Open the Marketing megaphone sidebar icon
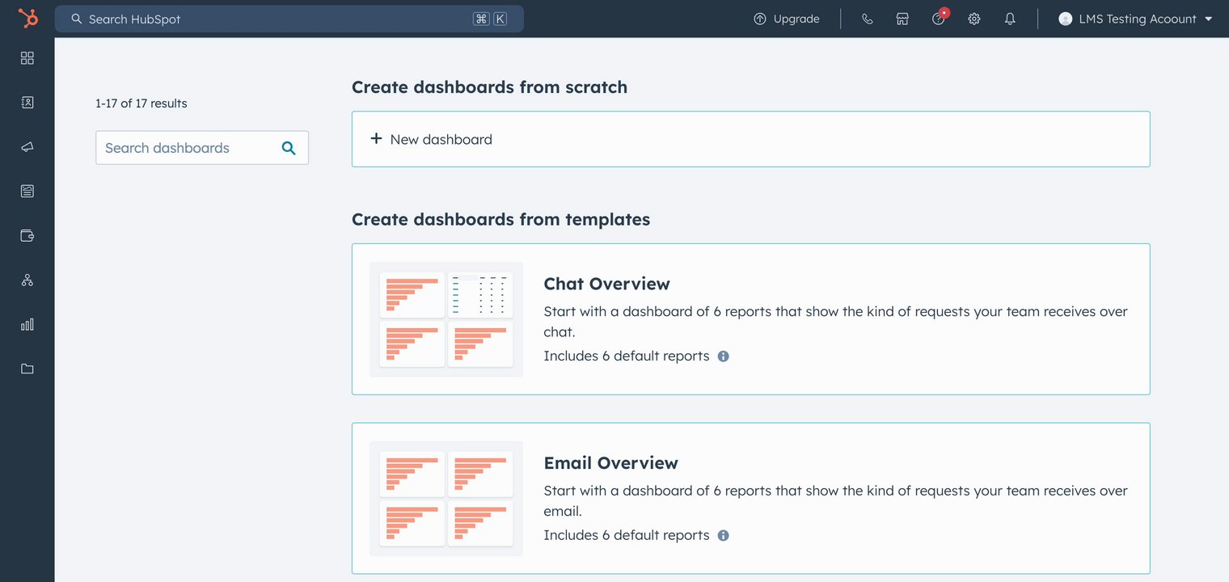This screenshot has width=1229, height=582. coord(27,147)
